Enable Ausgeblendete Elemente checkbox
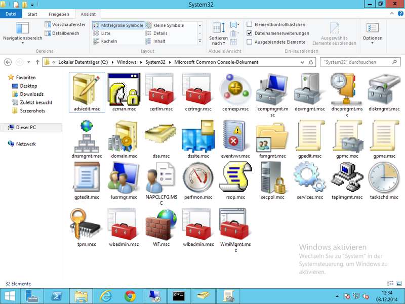Screen dimensions: 405x304 coord(249,42)
